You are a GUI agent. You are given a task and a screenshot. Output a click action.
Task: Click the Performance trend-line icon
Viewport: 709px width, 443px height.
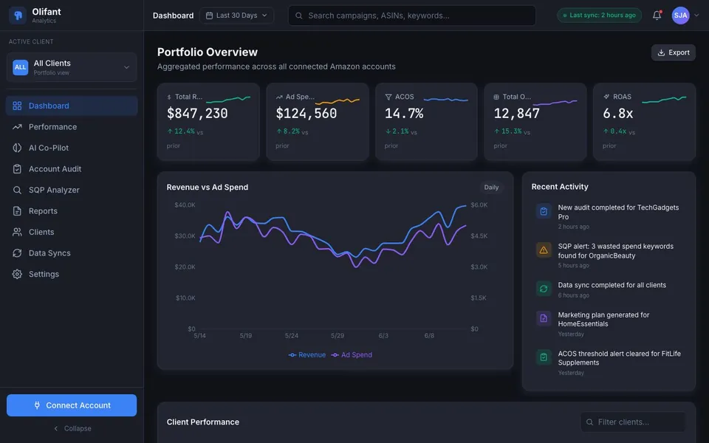17,127
